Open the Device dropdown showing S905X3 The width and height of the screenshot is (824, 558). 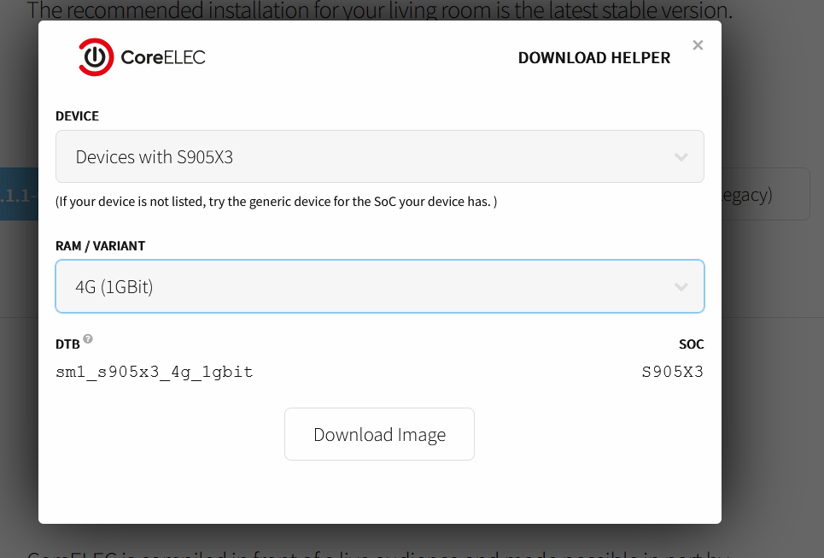click(x=379, y=156)
